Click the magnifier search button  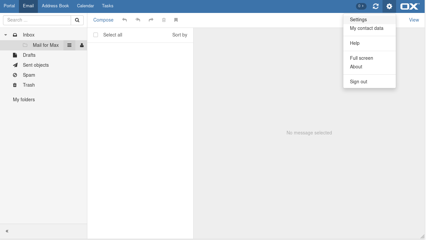tap(77, 20)
